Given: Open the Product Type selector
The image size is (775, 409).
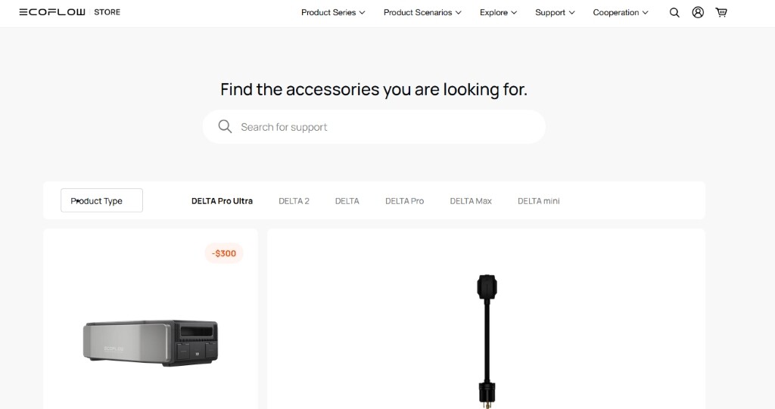Looking at the screenshot, I should tap(102, 200).
